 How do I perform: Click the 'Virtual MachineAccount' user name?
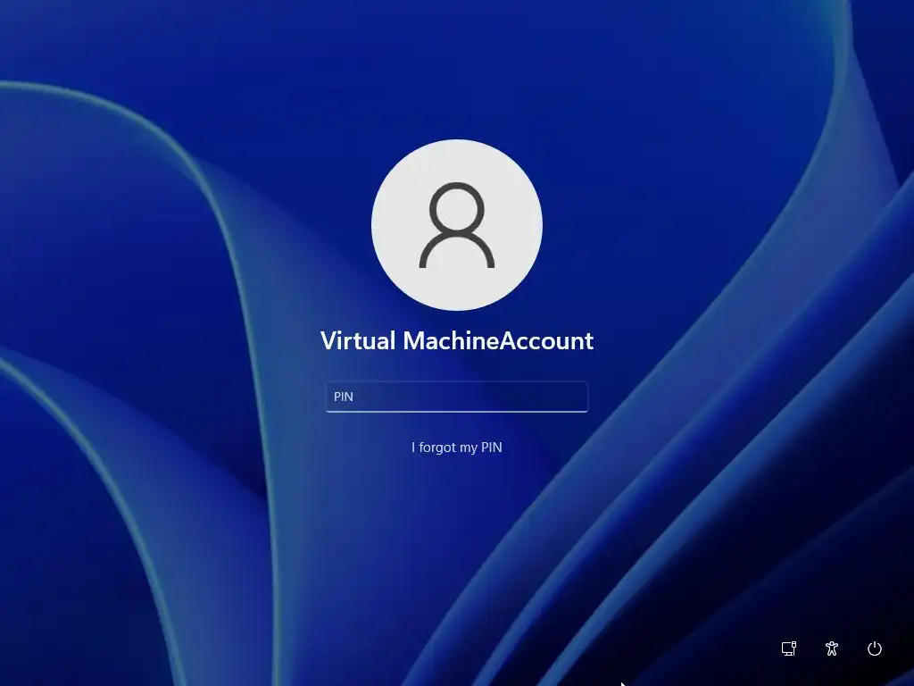pos(457,340)
